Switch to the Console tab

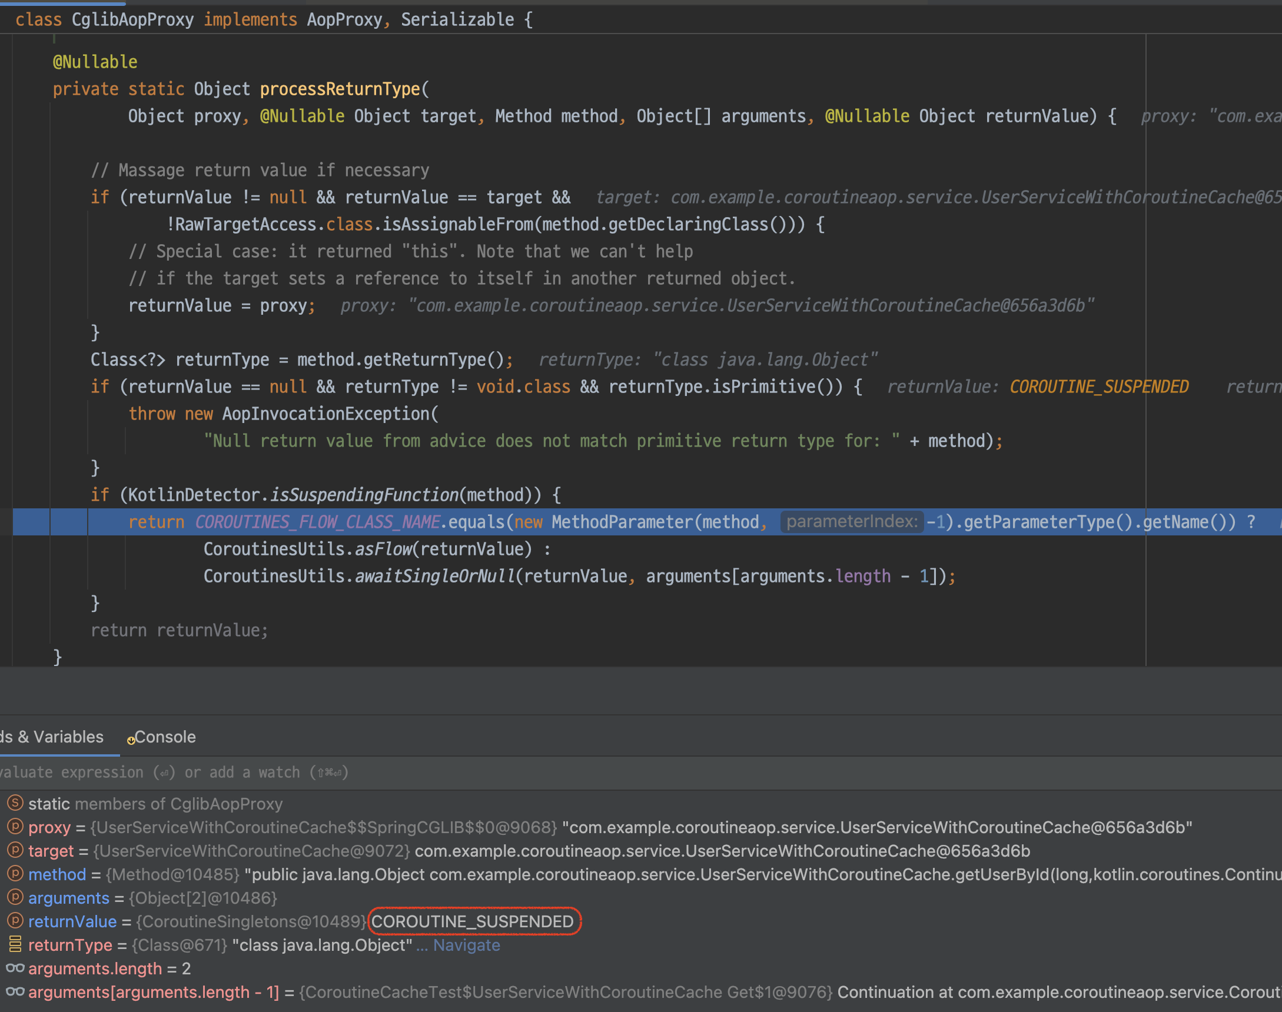(x=164, y=737)
